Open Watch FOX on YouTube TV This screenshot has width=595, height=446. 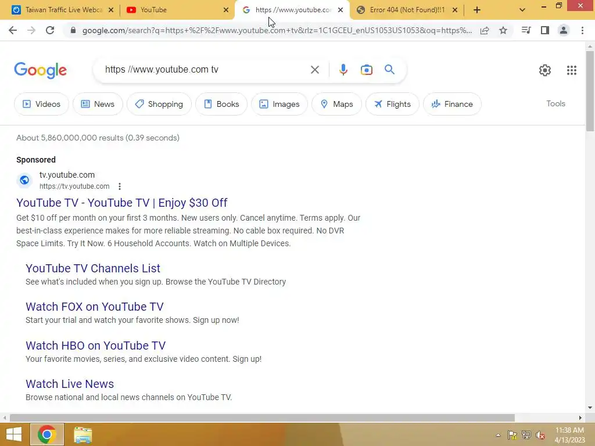coord(95,307)
